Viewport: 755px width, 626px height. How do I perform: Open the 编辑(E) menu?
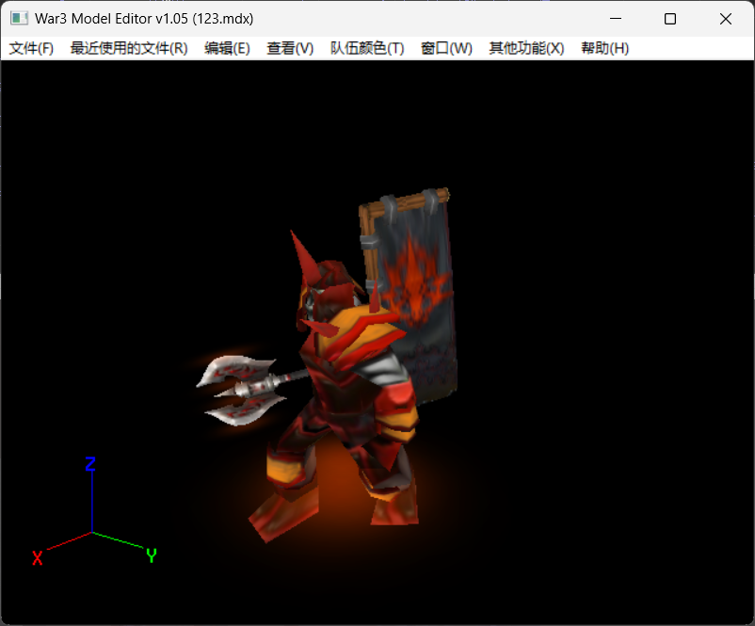(x=227, y=48)
